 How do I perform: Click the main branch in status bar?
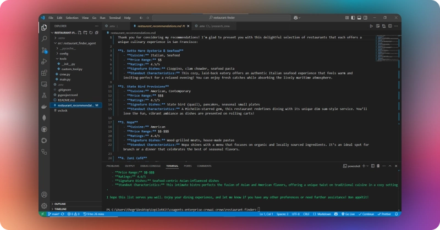click(54, 214)
